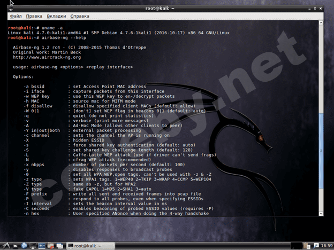Open the clipboard manager tray icon

coord(307,246)
